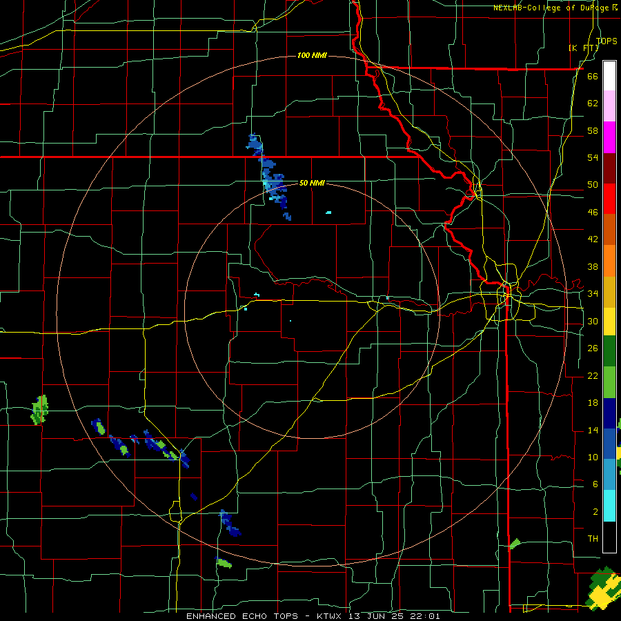Screen dimensions: 621x621
Task: Click the 14 legend value
Action: coord(593,430)
